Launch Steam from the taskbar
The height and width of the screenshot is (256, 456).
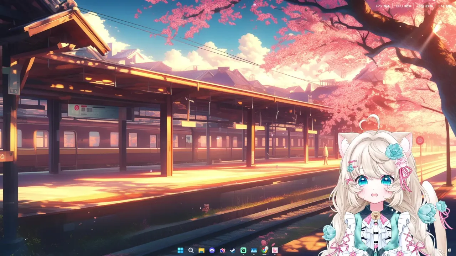click(233, 250)
